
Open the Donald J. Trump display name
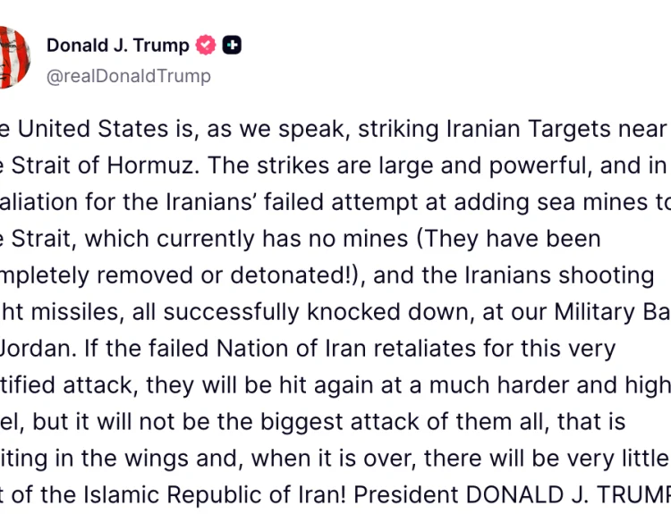click(118, 46)
